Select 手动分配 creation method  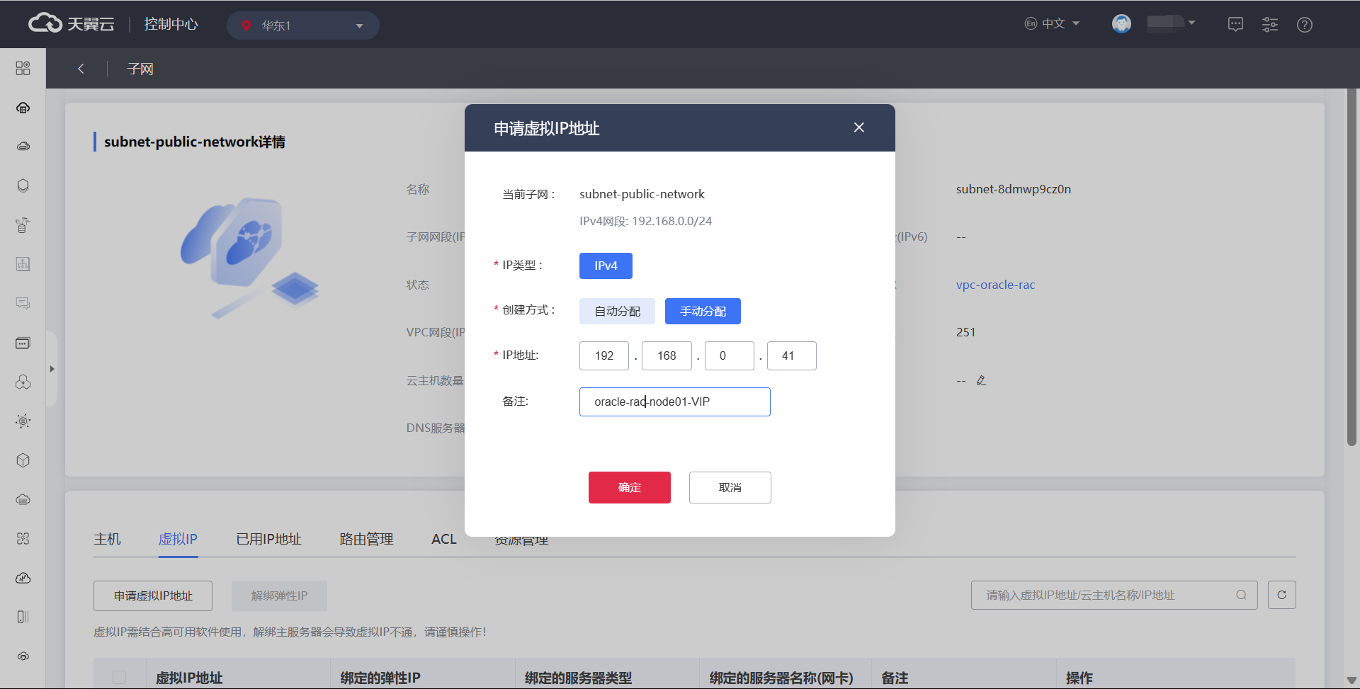click(x=703, y=311)
